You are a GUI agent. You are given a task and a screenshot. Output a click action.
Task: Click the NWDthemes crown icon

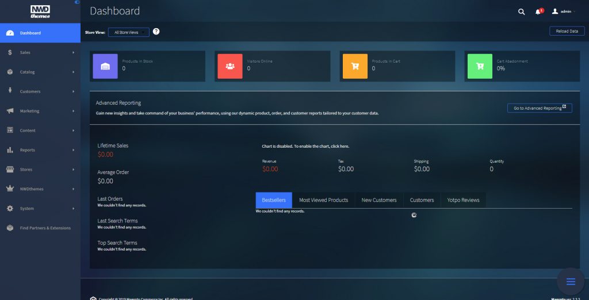tap(10, 189)
